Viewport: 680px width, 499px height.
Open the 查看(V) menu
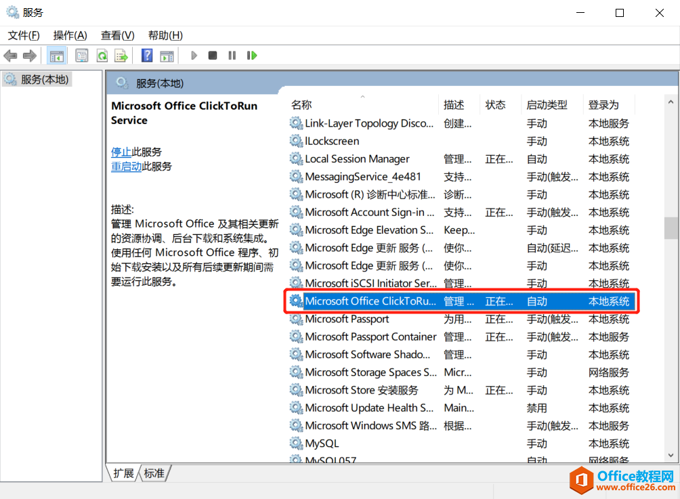coord(118,36)
